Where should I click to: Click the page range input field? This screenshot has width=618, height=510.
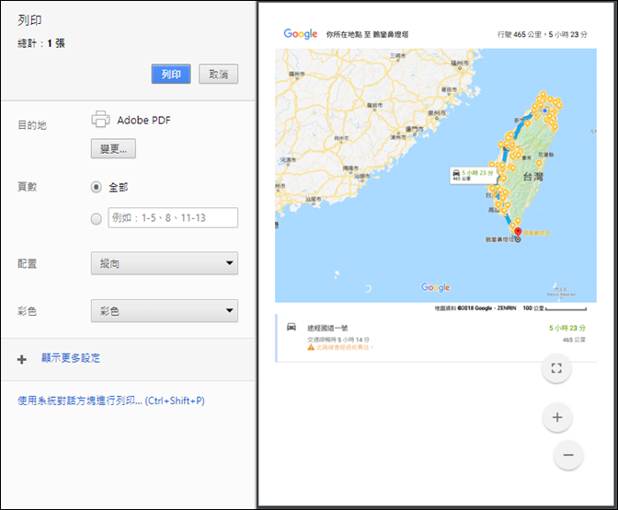[x=173, y=218]
